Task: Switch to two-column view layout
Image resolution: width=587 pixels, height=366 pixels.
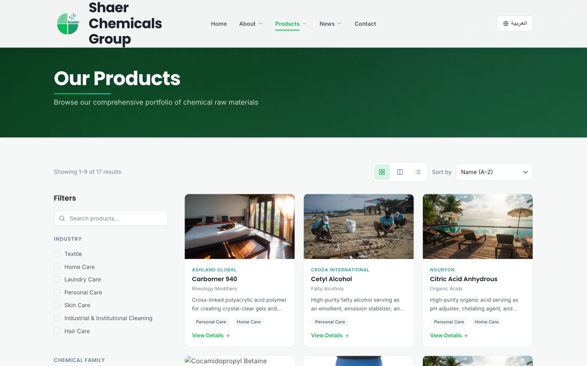Action: (x=400, y=172)
